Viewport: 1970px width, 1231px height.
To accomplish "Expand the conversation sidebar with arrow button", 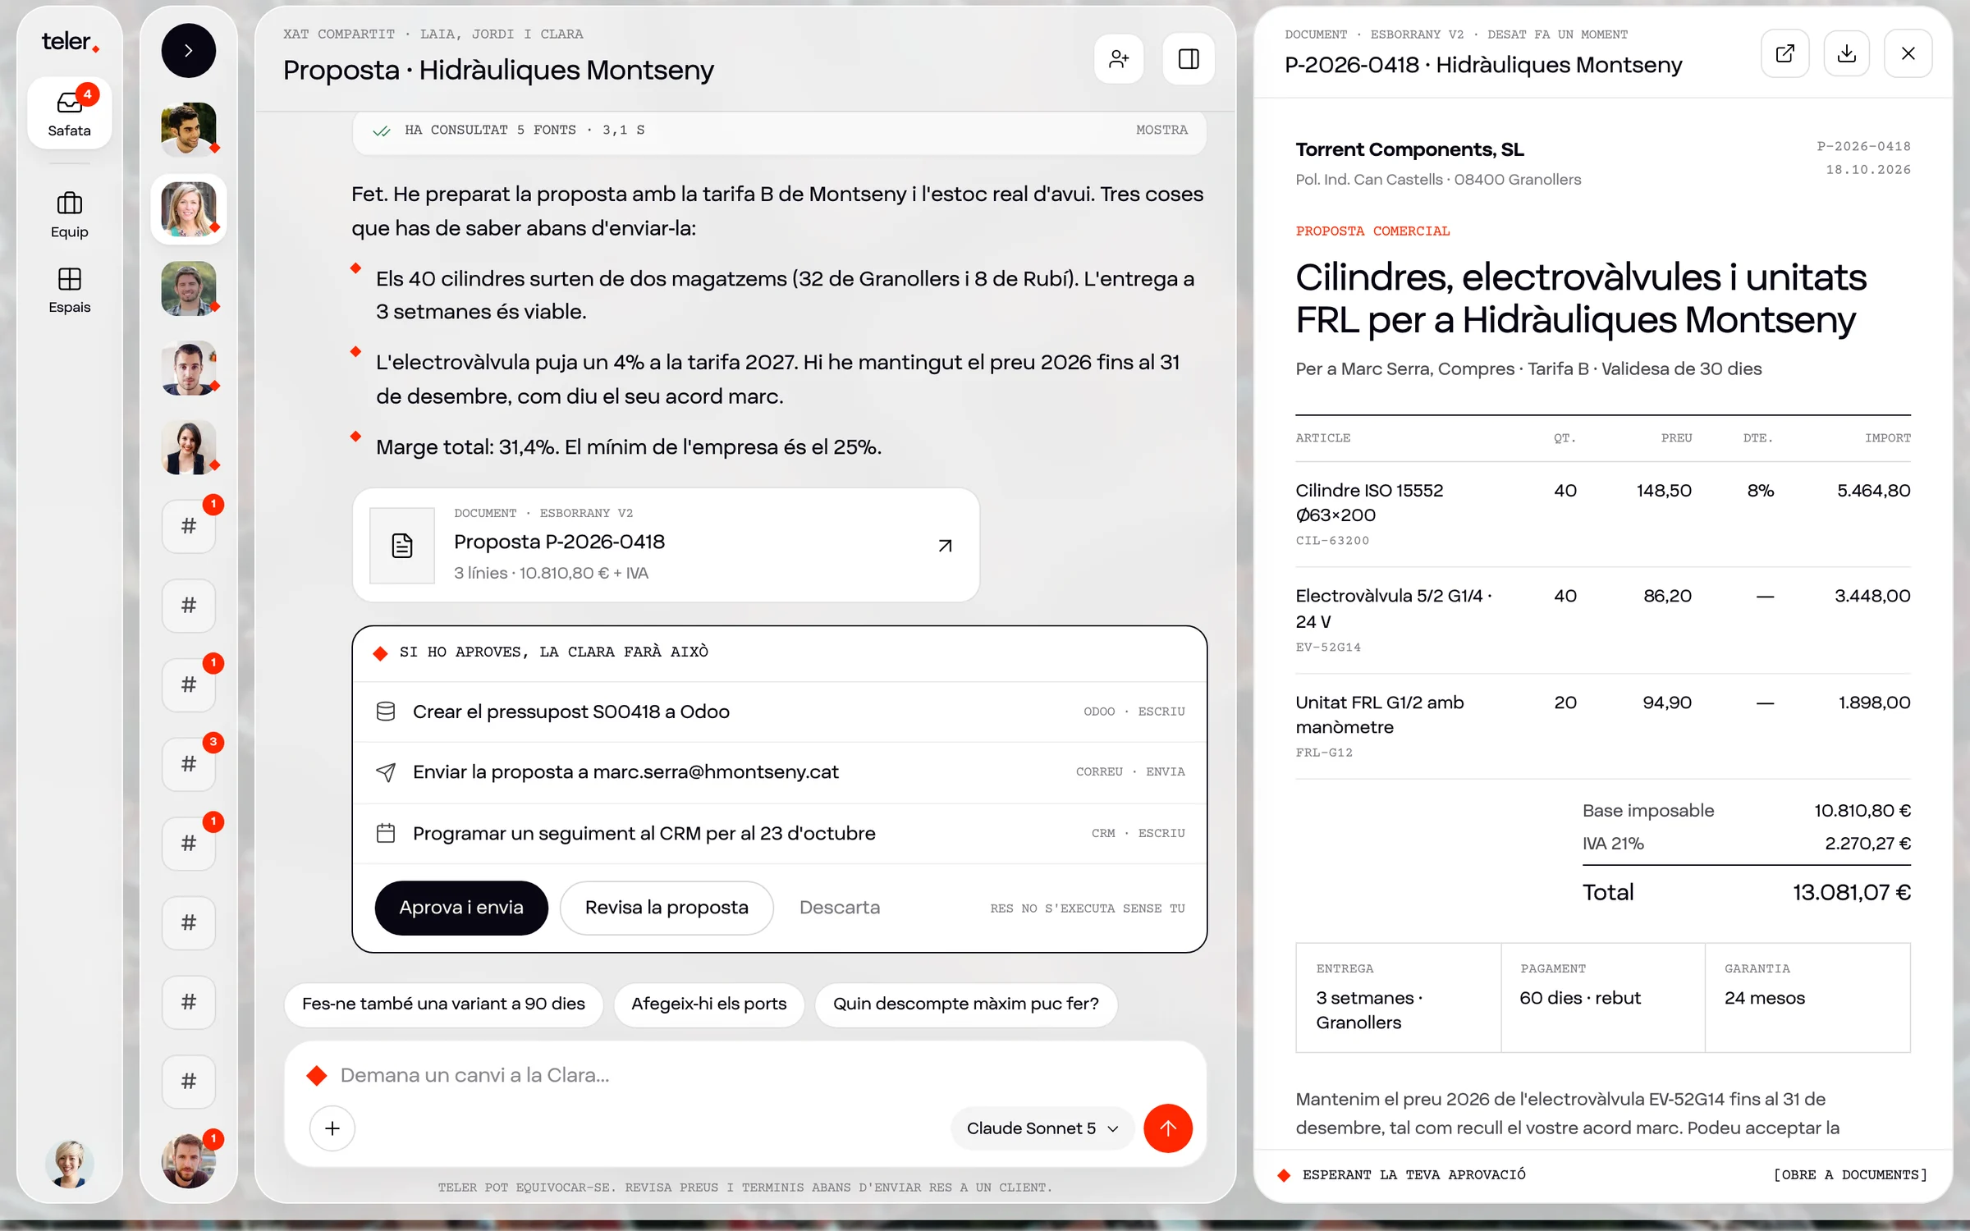I will click(189, 51).
